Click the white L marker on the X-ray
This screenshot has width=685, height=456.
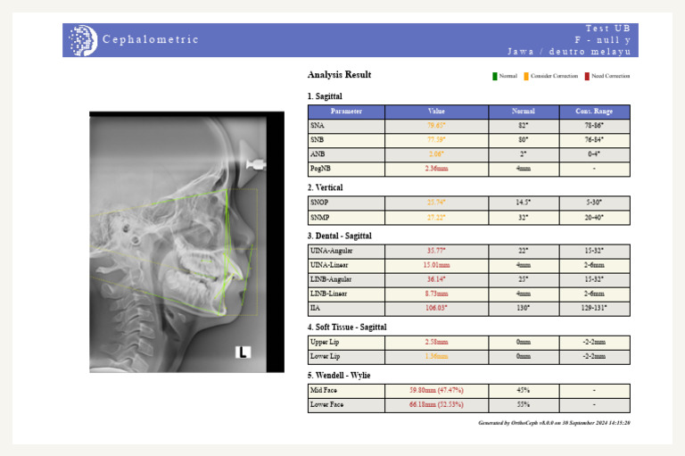[243, 352]
